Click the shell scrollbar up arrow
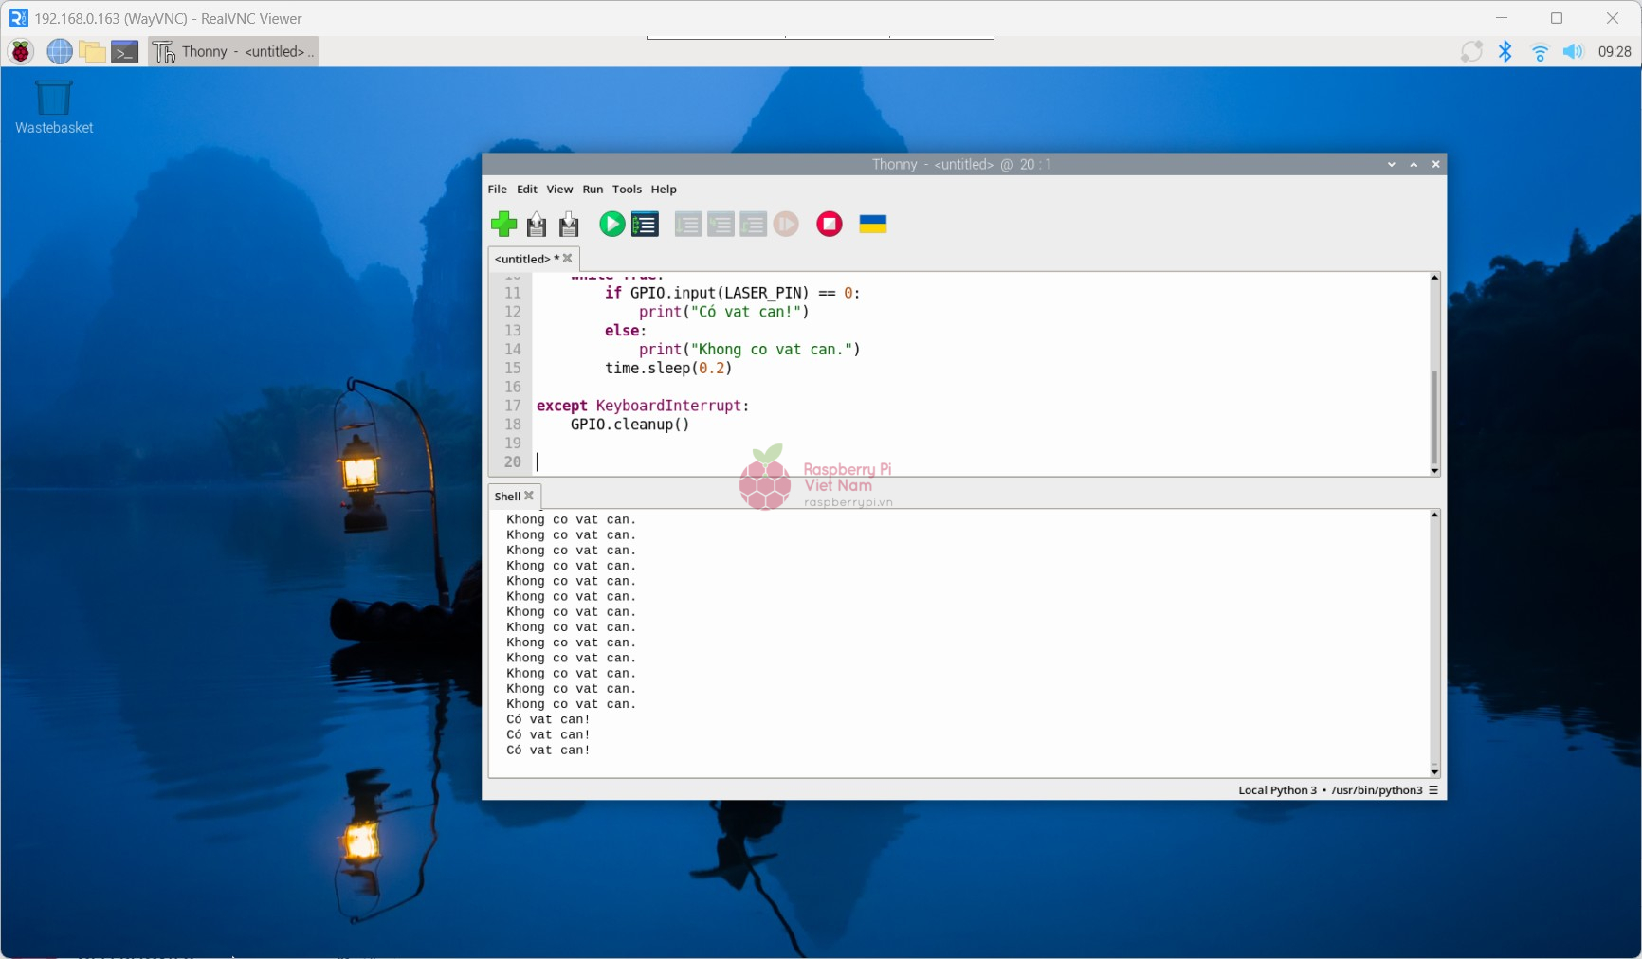Viewport: 1642px width, 959px height. [1434, 515]
